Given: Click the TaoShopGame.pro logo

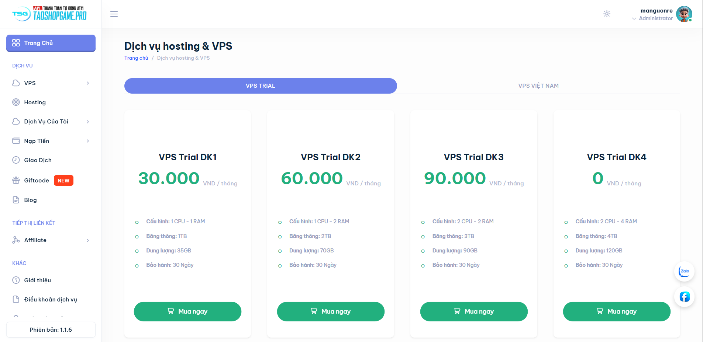Looking at the screenshot, I should tap(49, 14).
